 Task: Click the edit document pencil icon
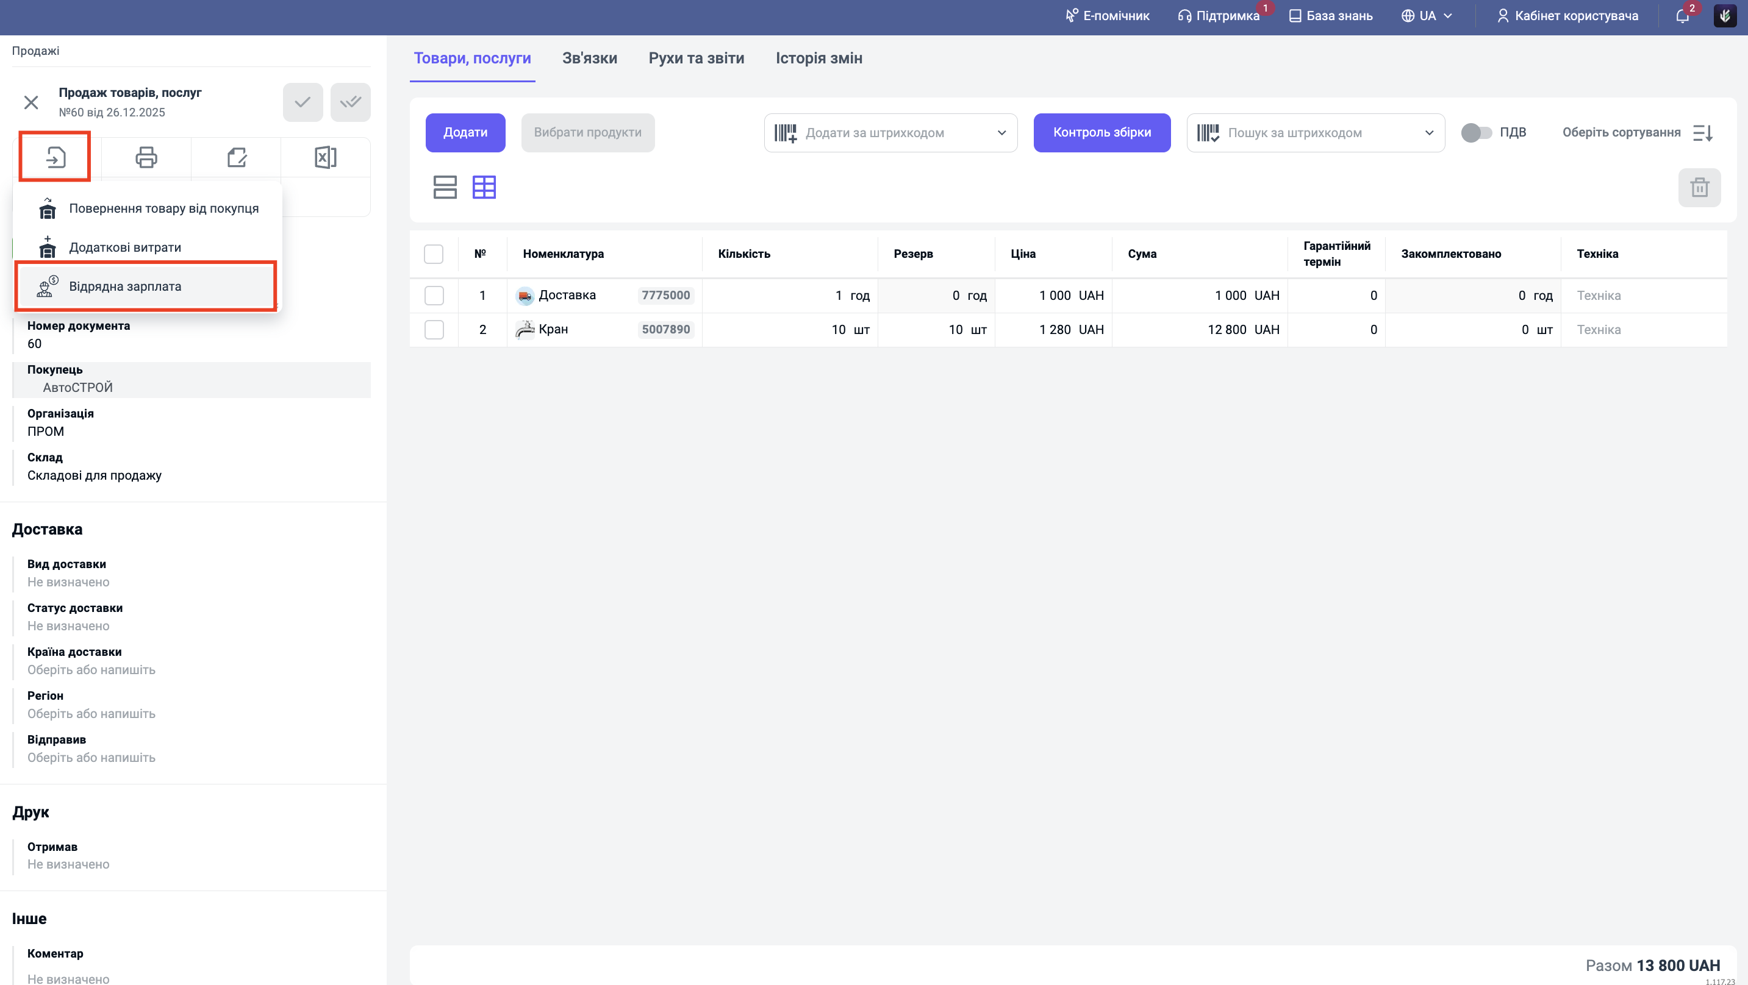click(x=236, y=157)
